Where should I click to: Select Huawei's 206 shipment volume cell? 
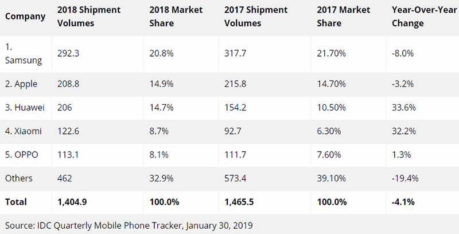pos(64,108)
